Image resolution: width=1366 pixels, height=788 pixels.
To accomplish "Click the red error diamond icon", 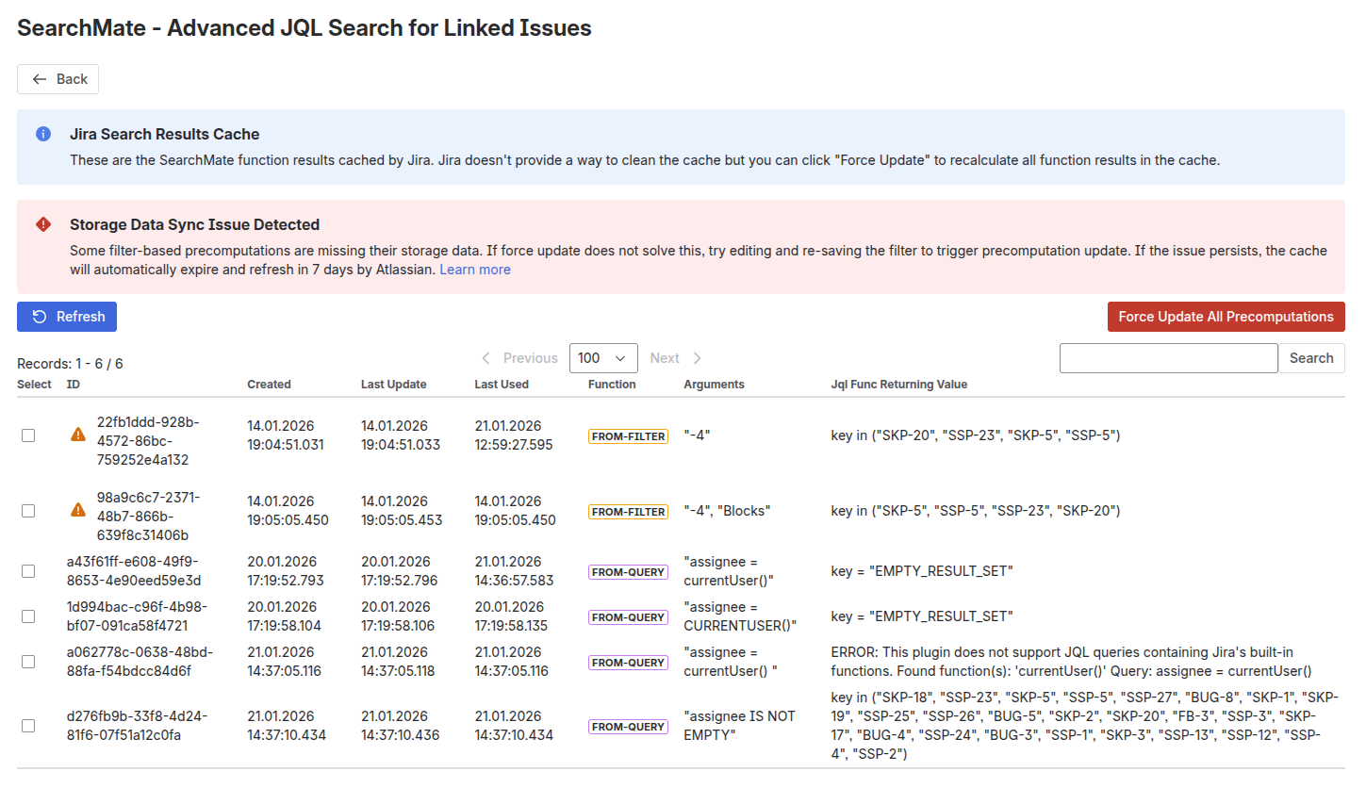I will pyautogui.click(x=43, y=224).
